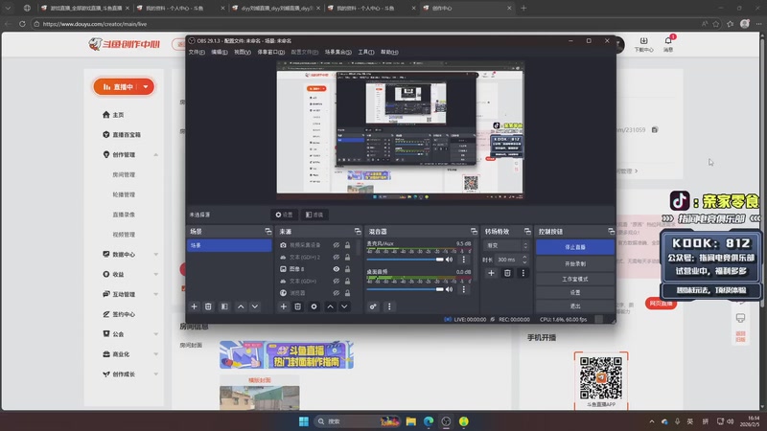This screenshot has height=431, width=767.
Task: Click 退出 button in OBS controls
Action: [574, 306]
